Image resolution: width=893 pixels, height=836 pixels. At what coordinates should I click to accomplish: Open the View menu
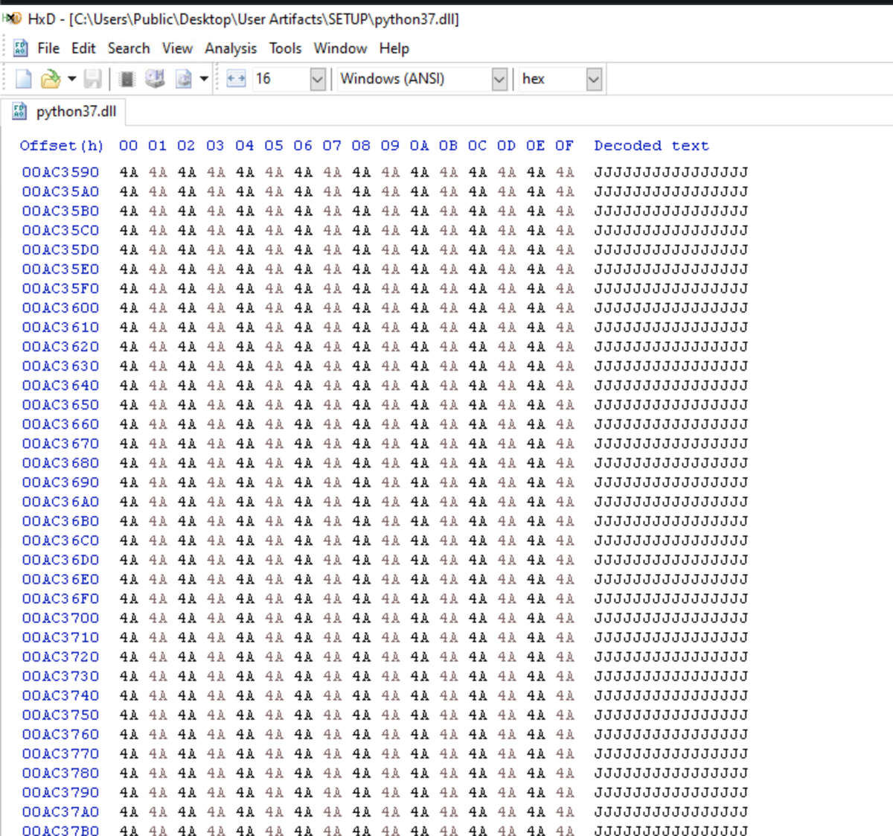177,48
